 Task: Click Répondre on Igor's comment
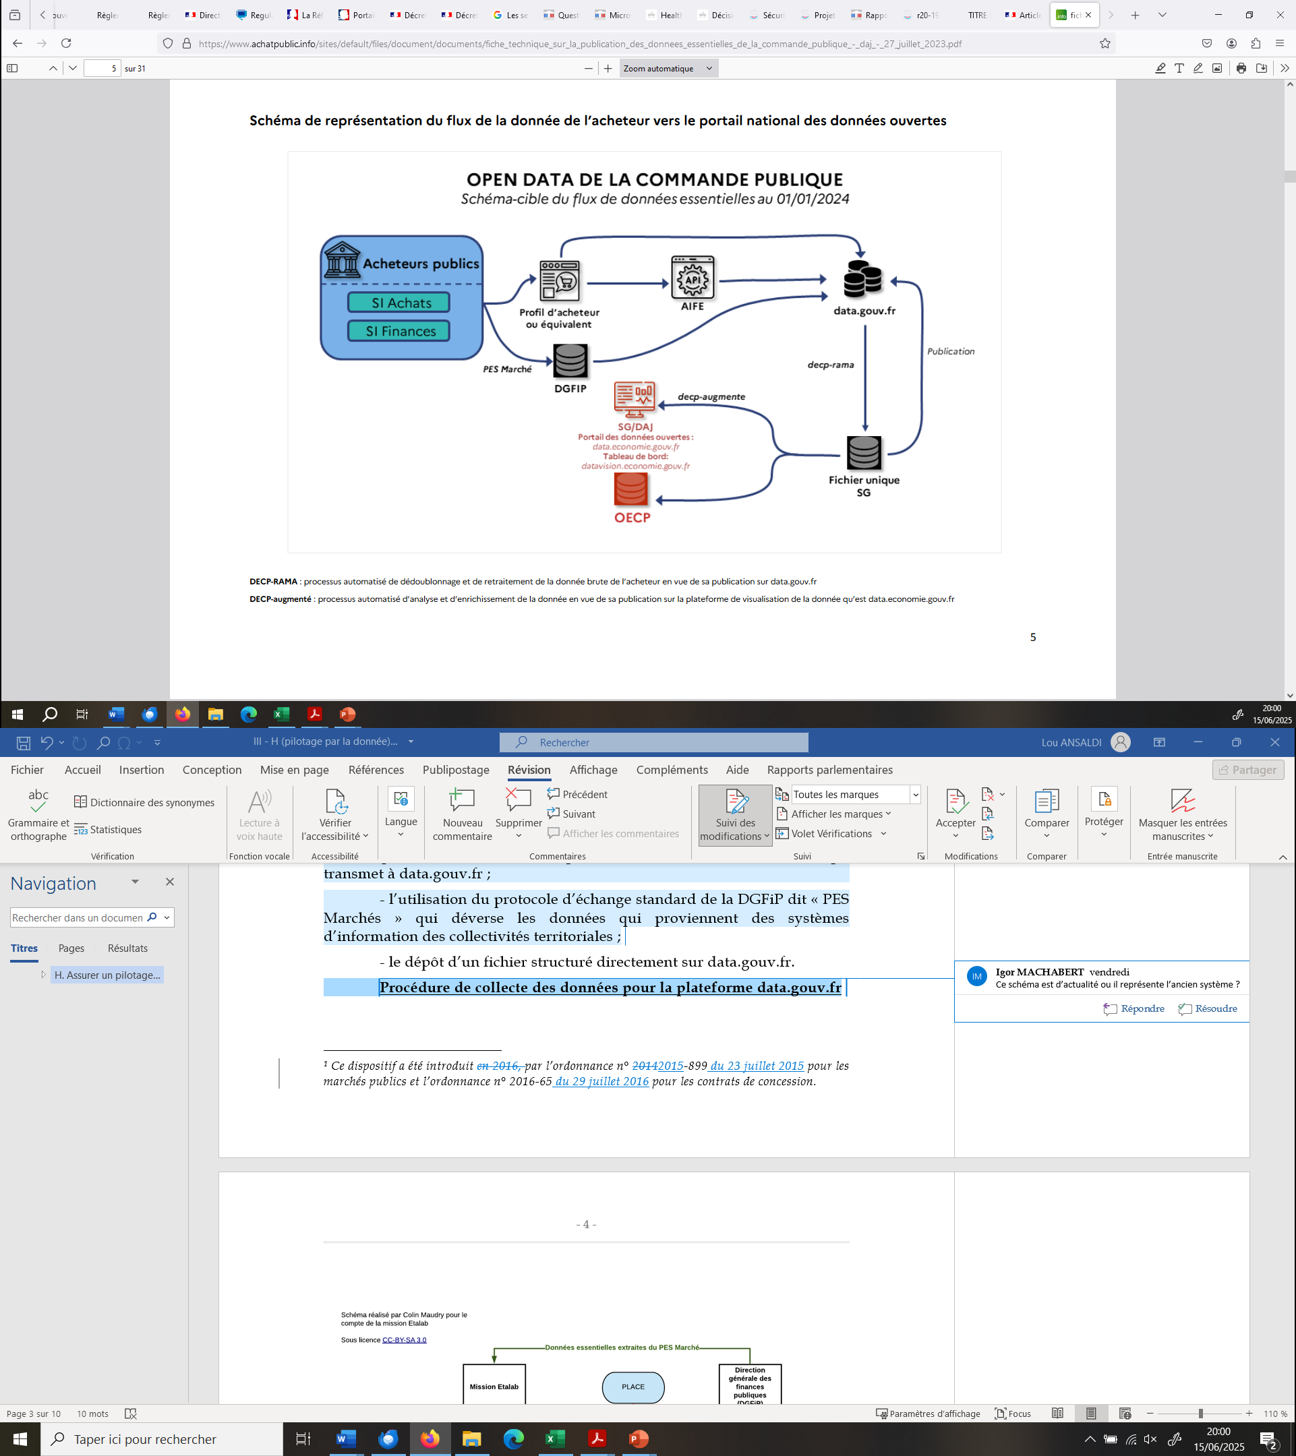pos(1134,1008)
